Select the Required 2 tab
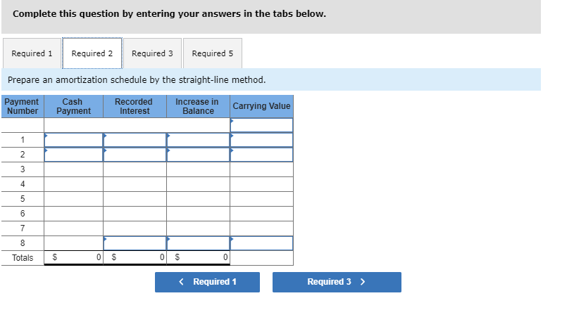574x310 pixels. pyautogui.click(x=92, y=53)
